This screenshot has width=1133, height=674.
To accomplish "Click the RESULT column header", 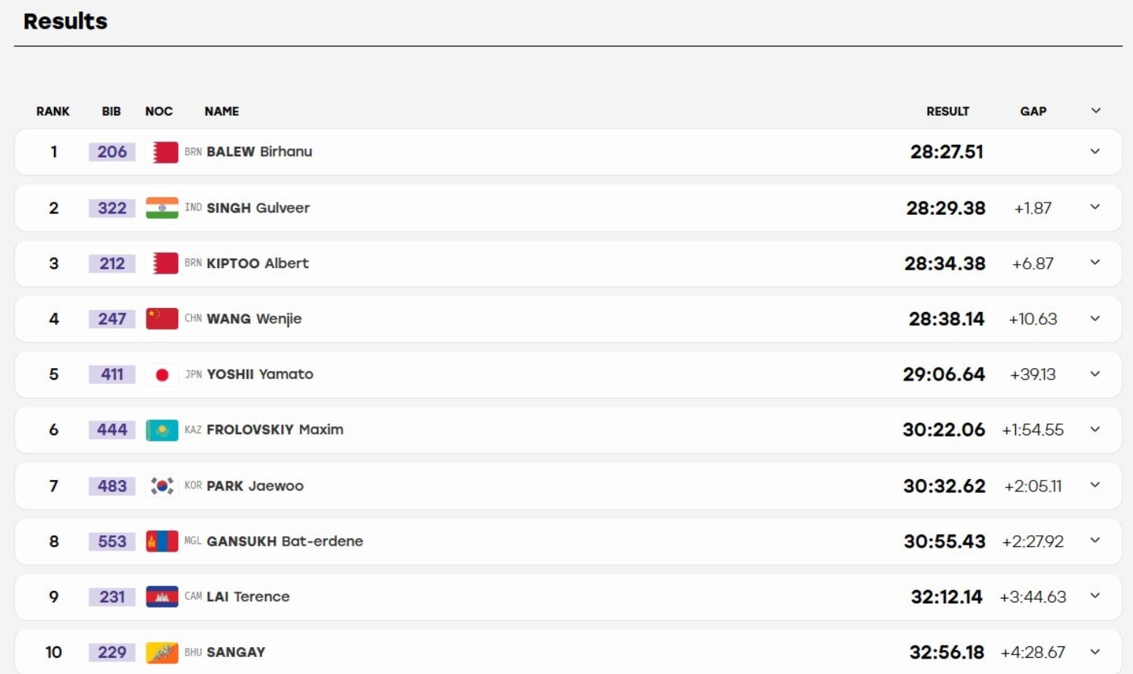I will pos(948,111).
